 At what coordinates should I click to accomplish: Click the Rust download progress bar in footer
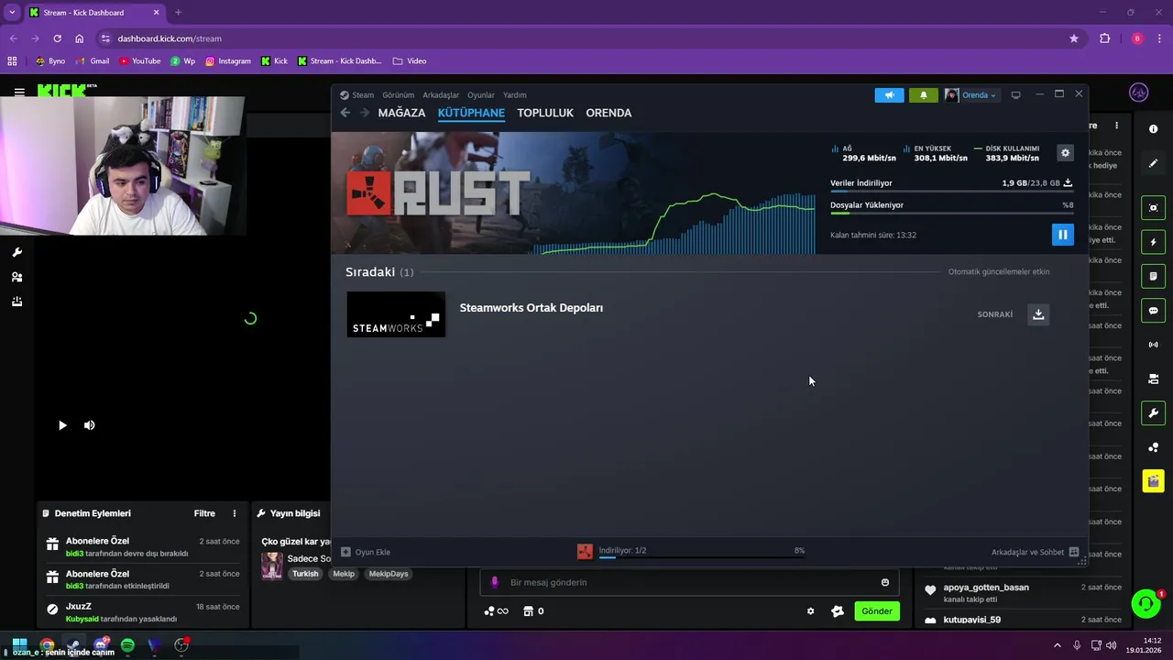(x=702, y=555)
